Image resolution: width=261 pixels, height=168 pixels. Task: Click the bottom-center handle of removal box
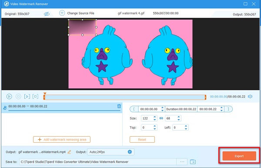[82, 35]
